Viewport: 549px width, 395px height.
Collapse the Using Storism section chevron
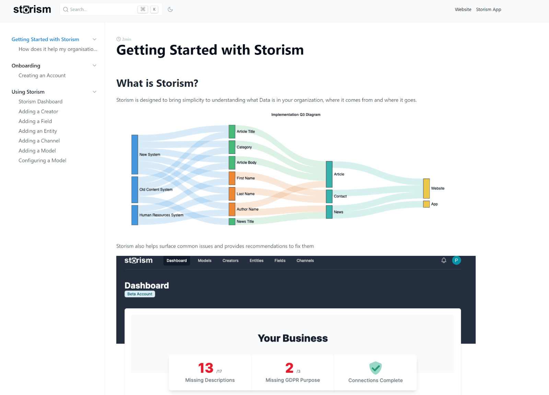[x=94, y=92]
